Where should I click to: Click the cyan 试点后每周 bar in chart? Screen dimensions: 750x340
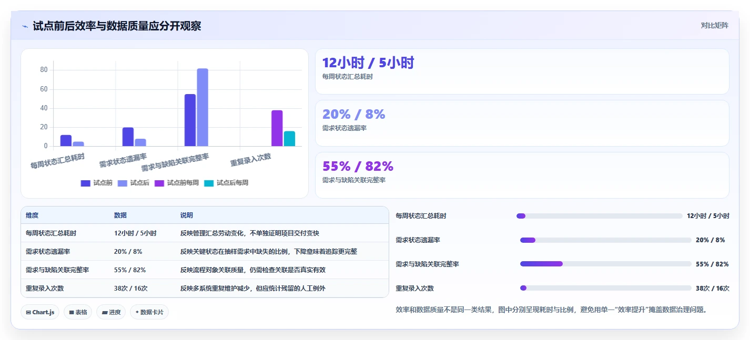pos(289,139)
